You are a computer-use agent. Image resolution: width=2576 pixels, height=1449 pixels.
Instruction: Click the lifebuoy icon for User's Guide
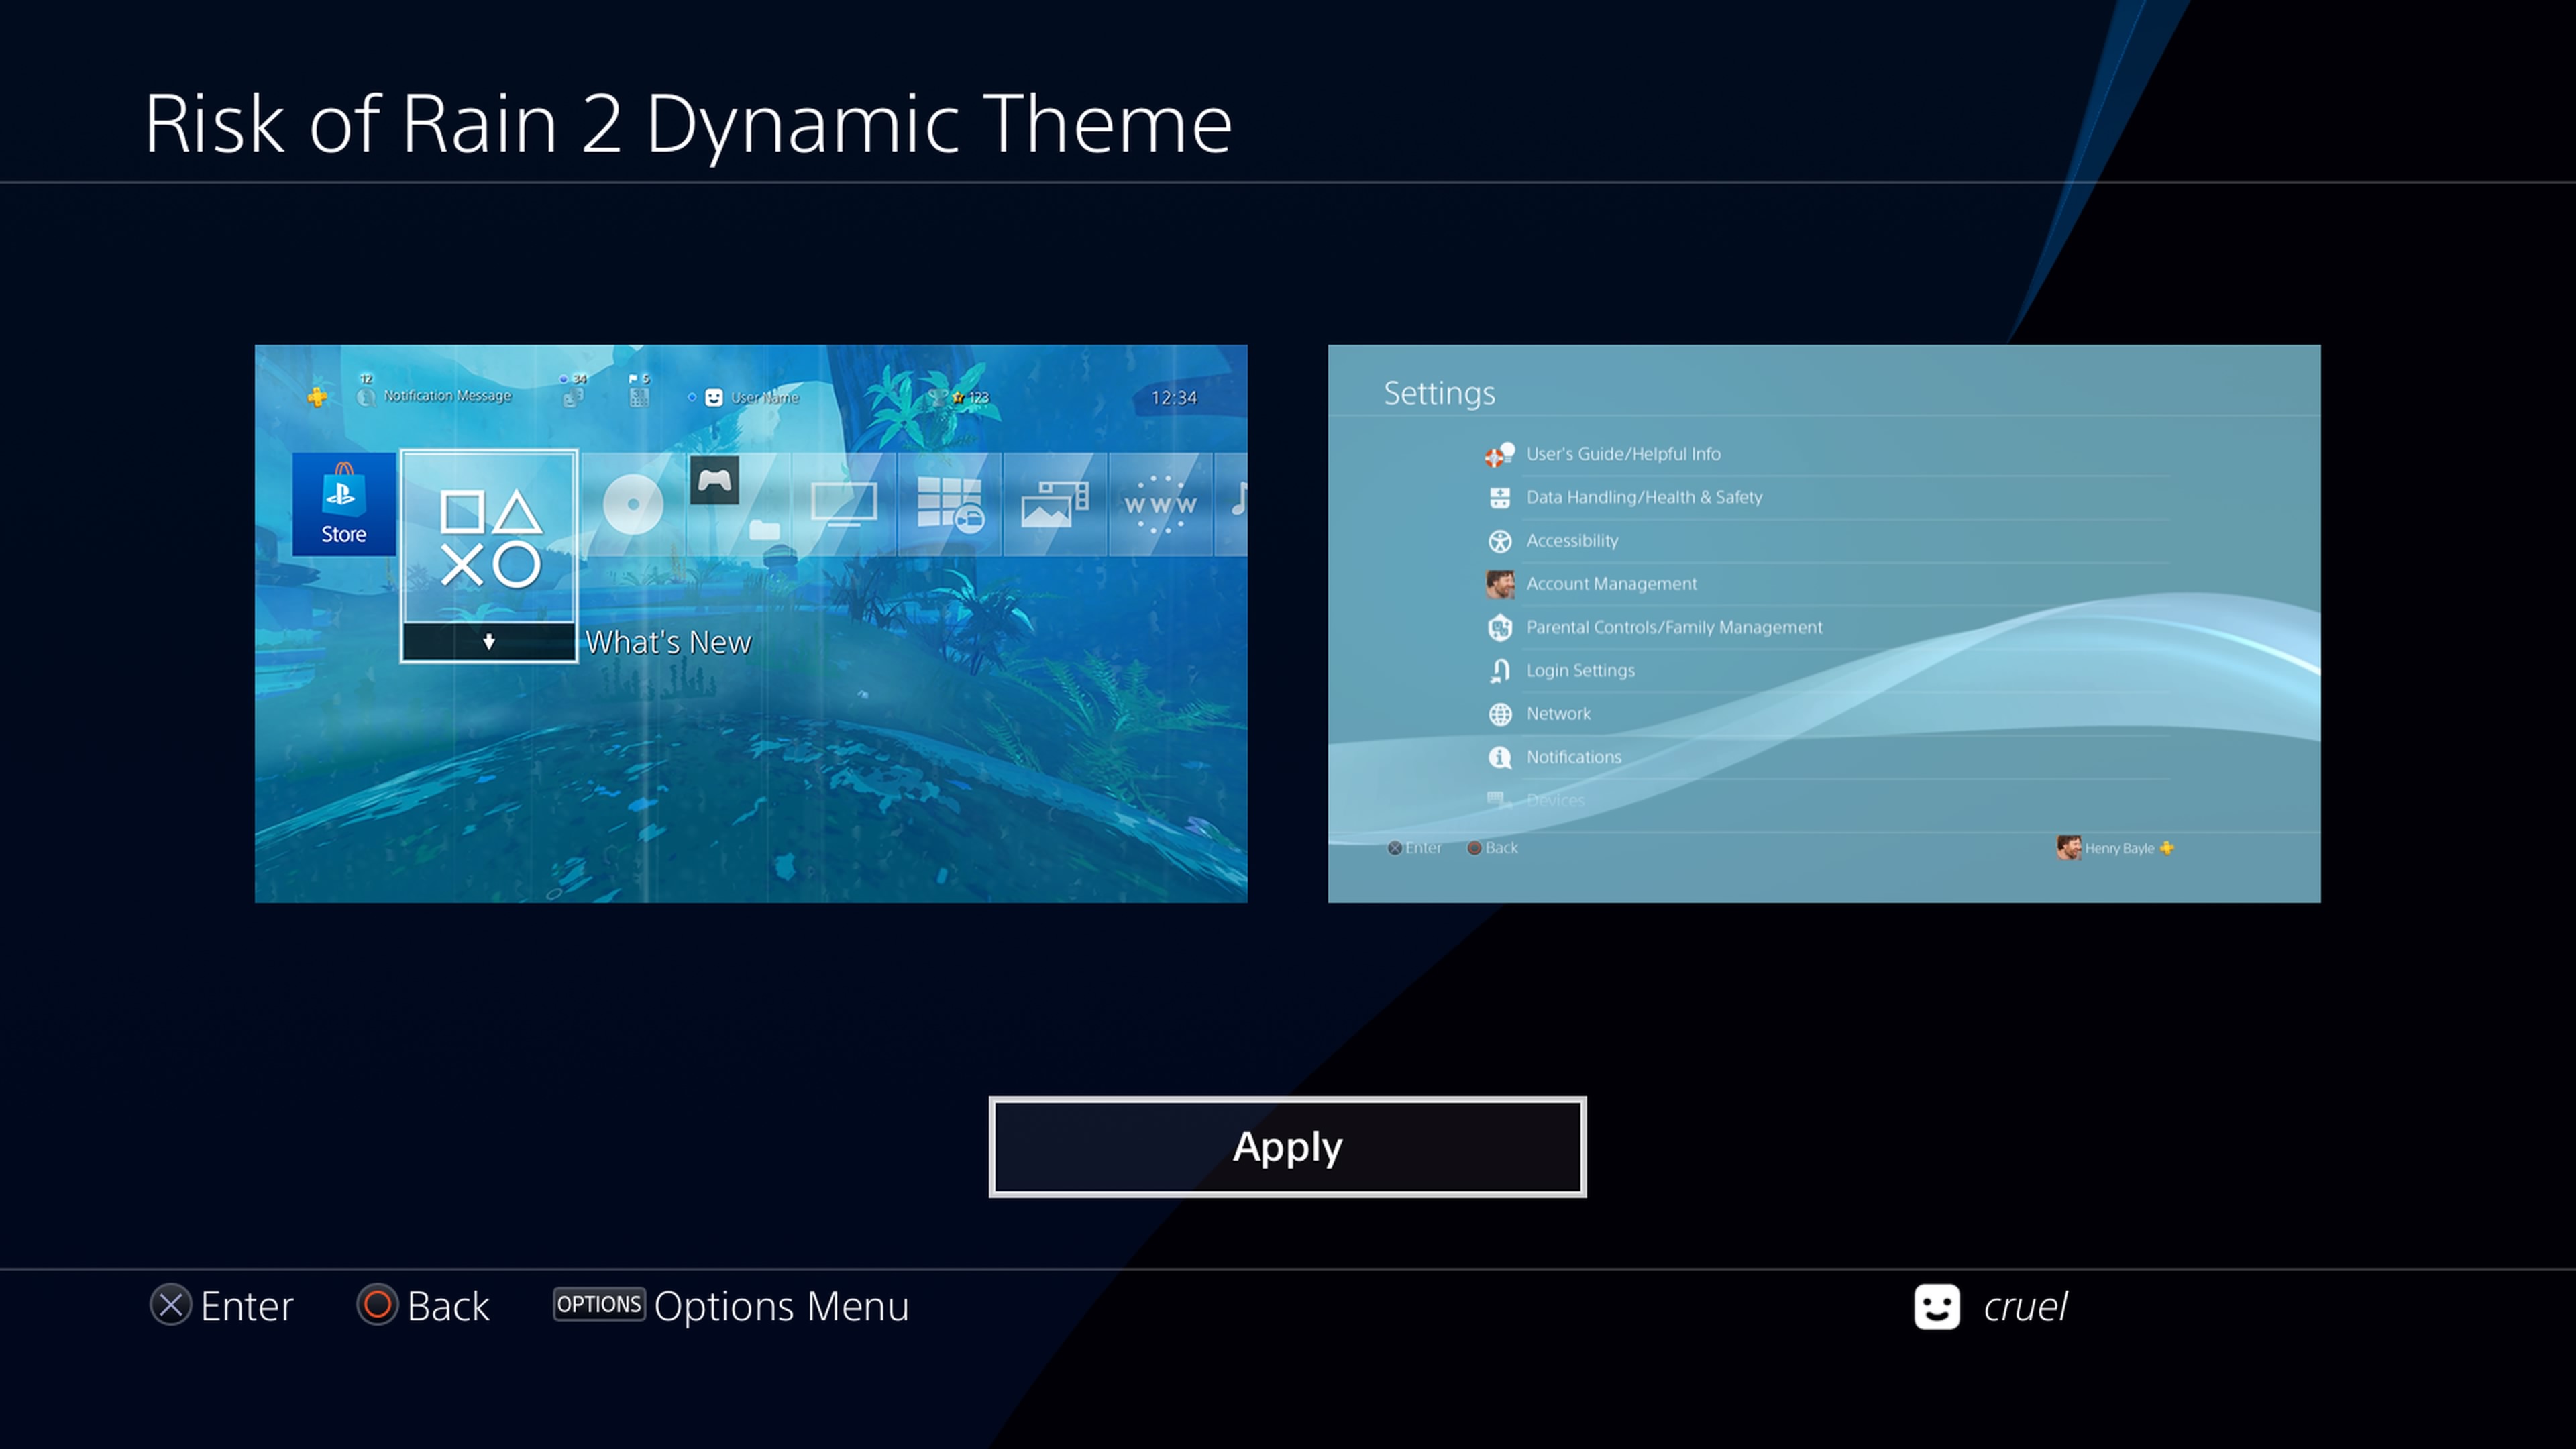[1499, 455]
